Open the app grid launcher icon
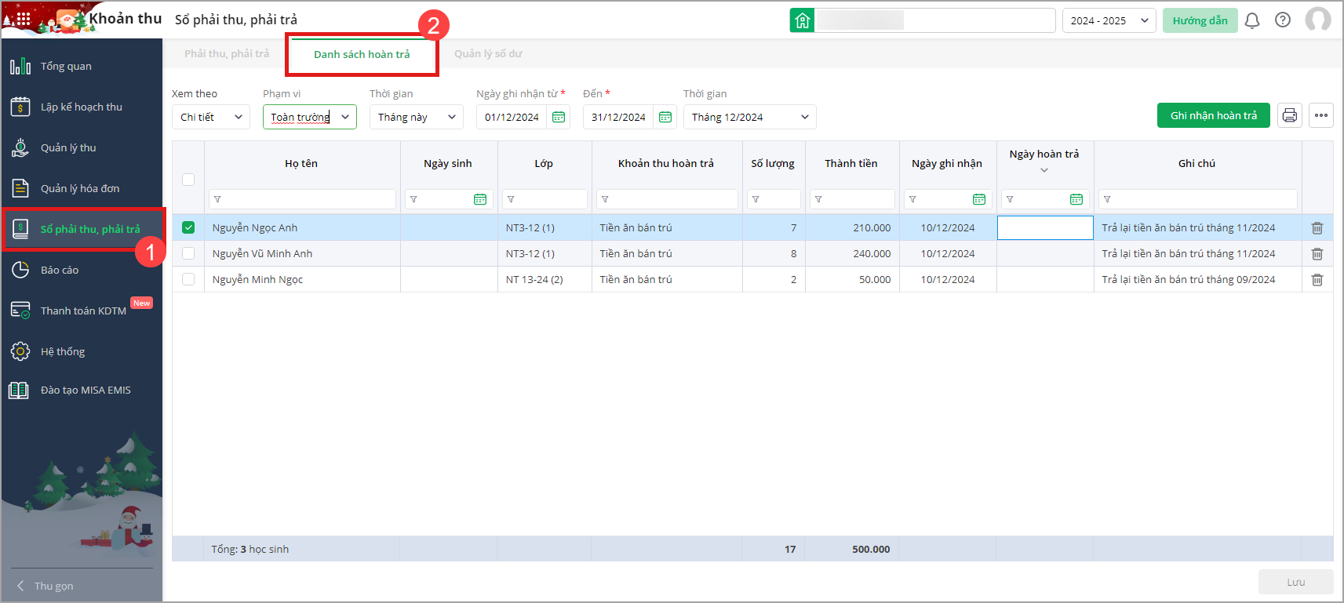 [24, 19]
